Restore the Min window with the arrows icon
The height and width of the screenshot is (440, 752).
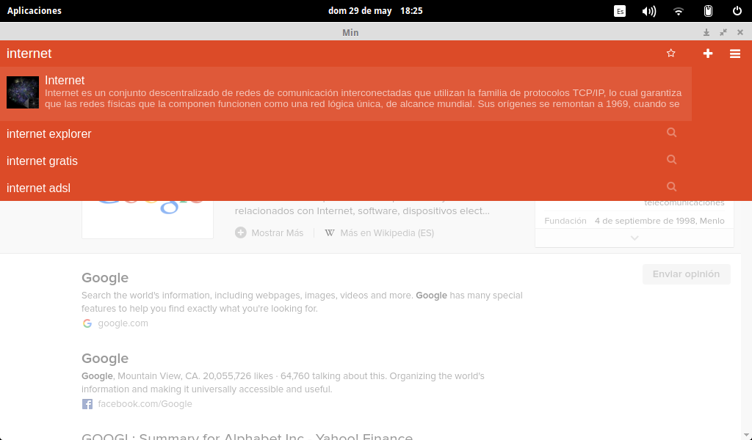pyautogui.click(x=723, y=32)
